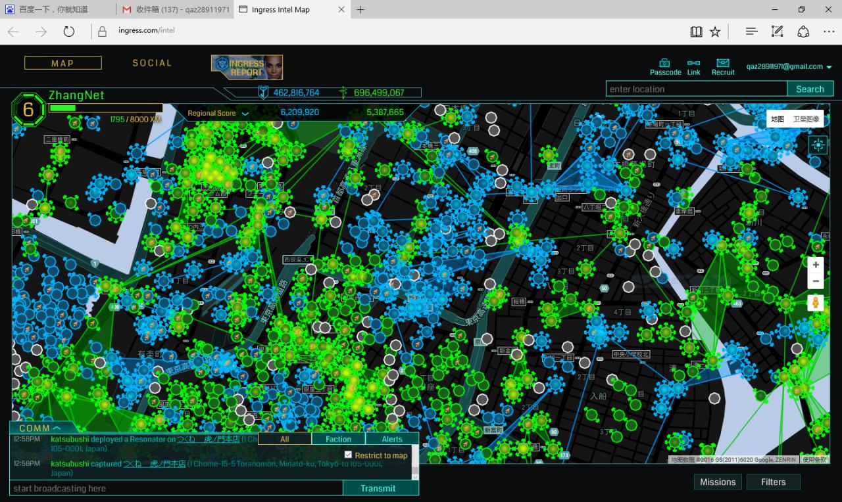842x502 pixels.
Task: Open a new browser tab
Action: click(360, 10)
